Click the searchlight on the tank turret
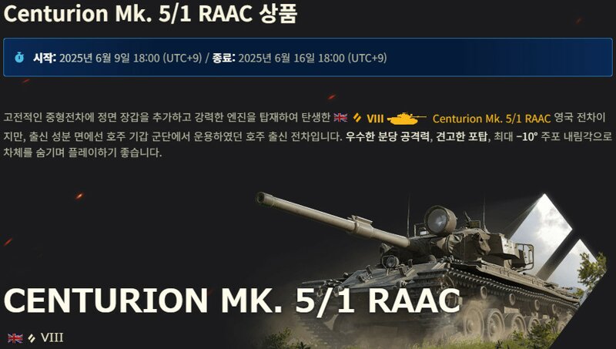The image size is (616, 349). click(x=440, y=220)
